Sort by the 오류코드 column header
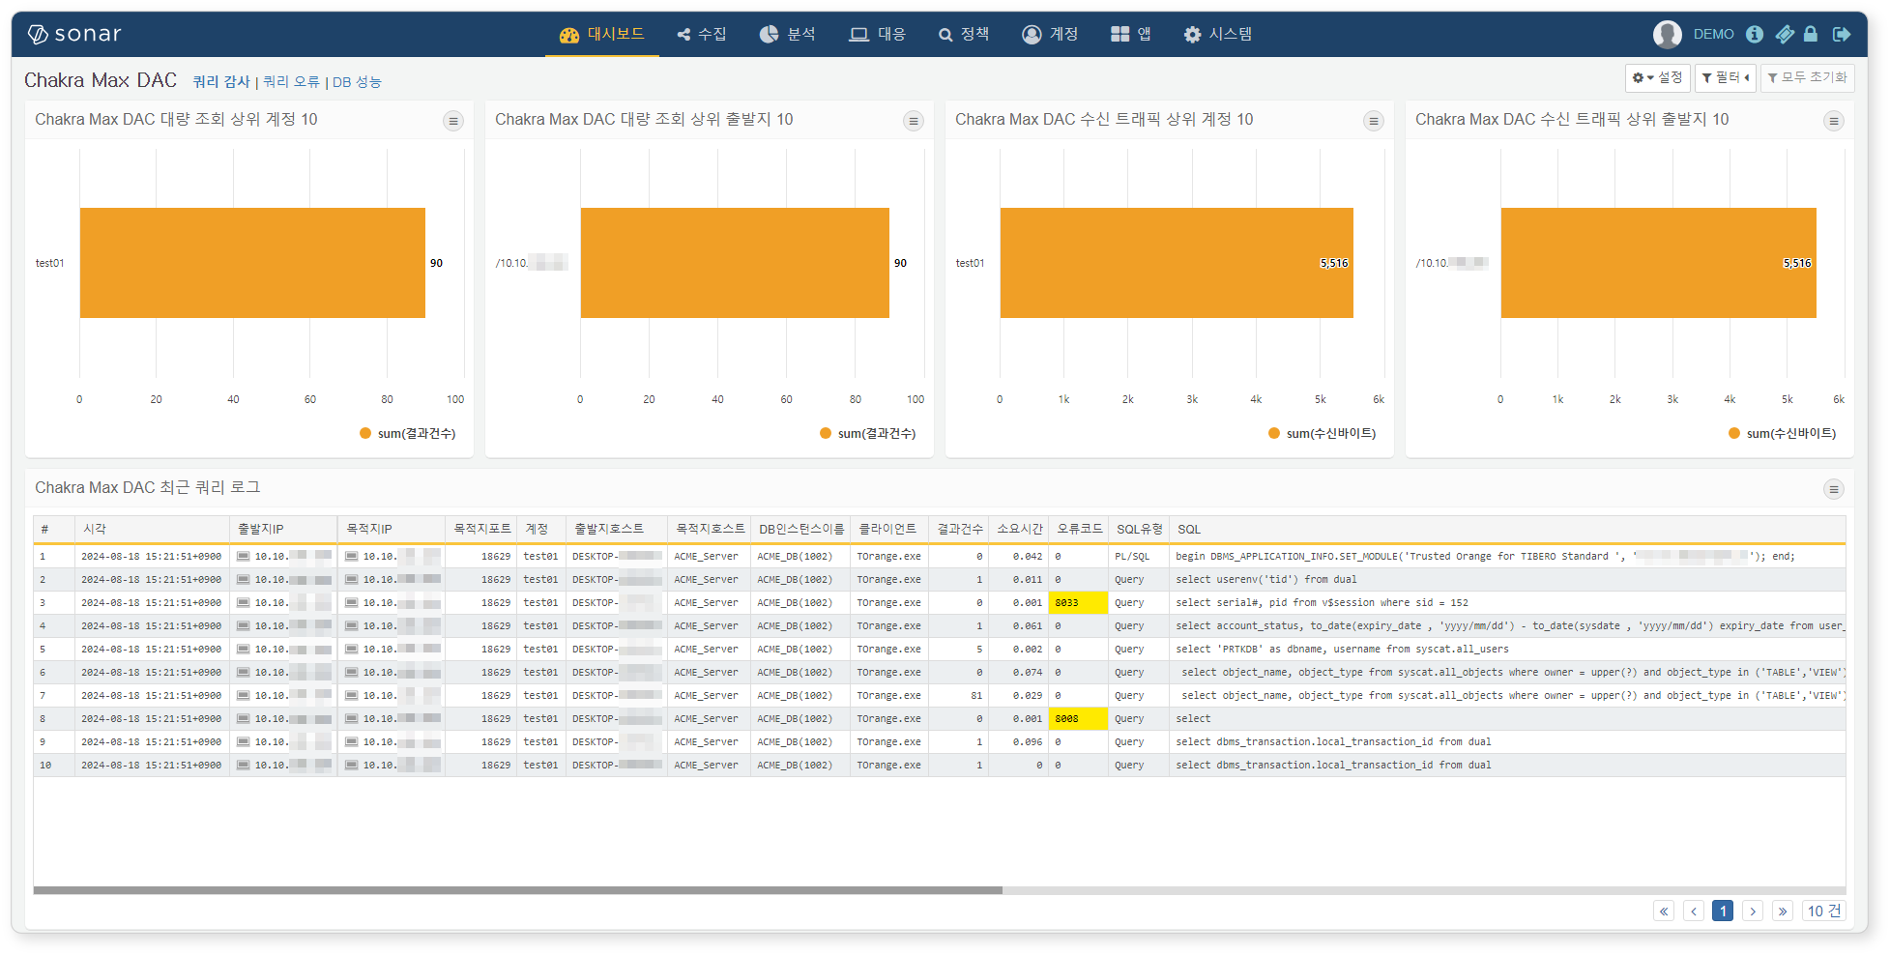The height and width of the screenshot is (955, 1890). (1079, 530)
